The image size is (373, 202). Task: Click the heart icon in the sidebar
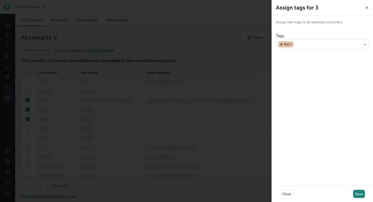(8, 183)
